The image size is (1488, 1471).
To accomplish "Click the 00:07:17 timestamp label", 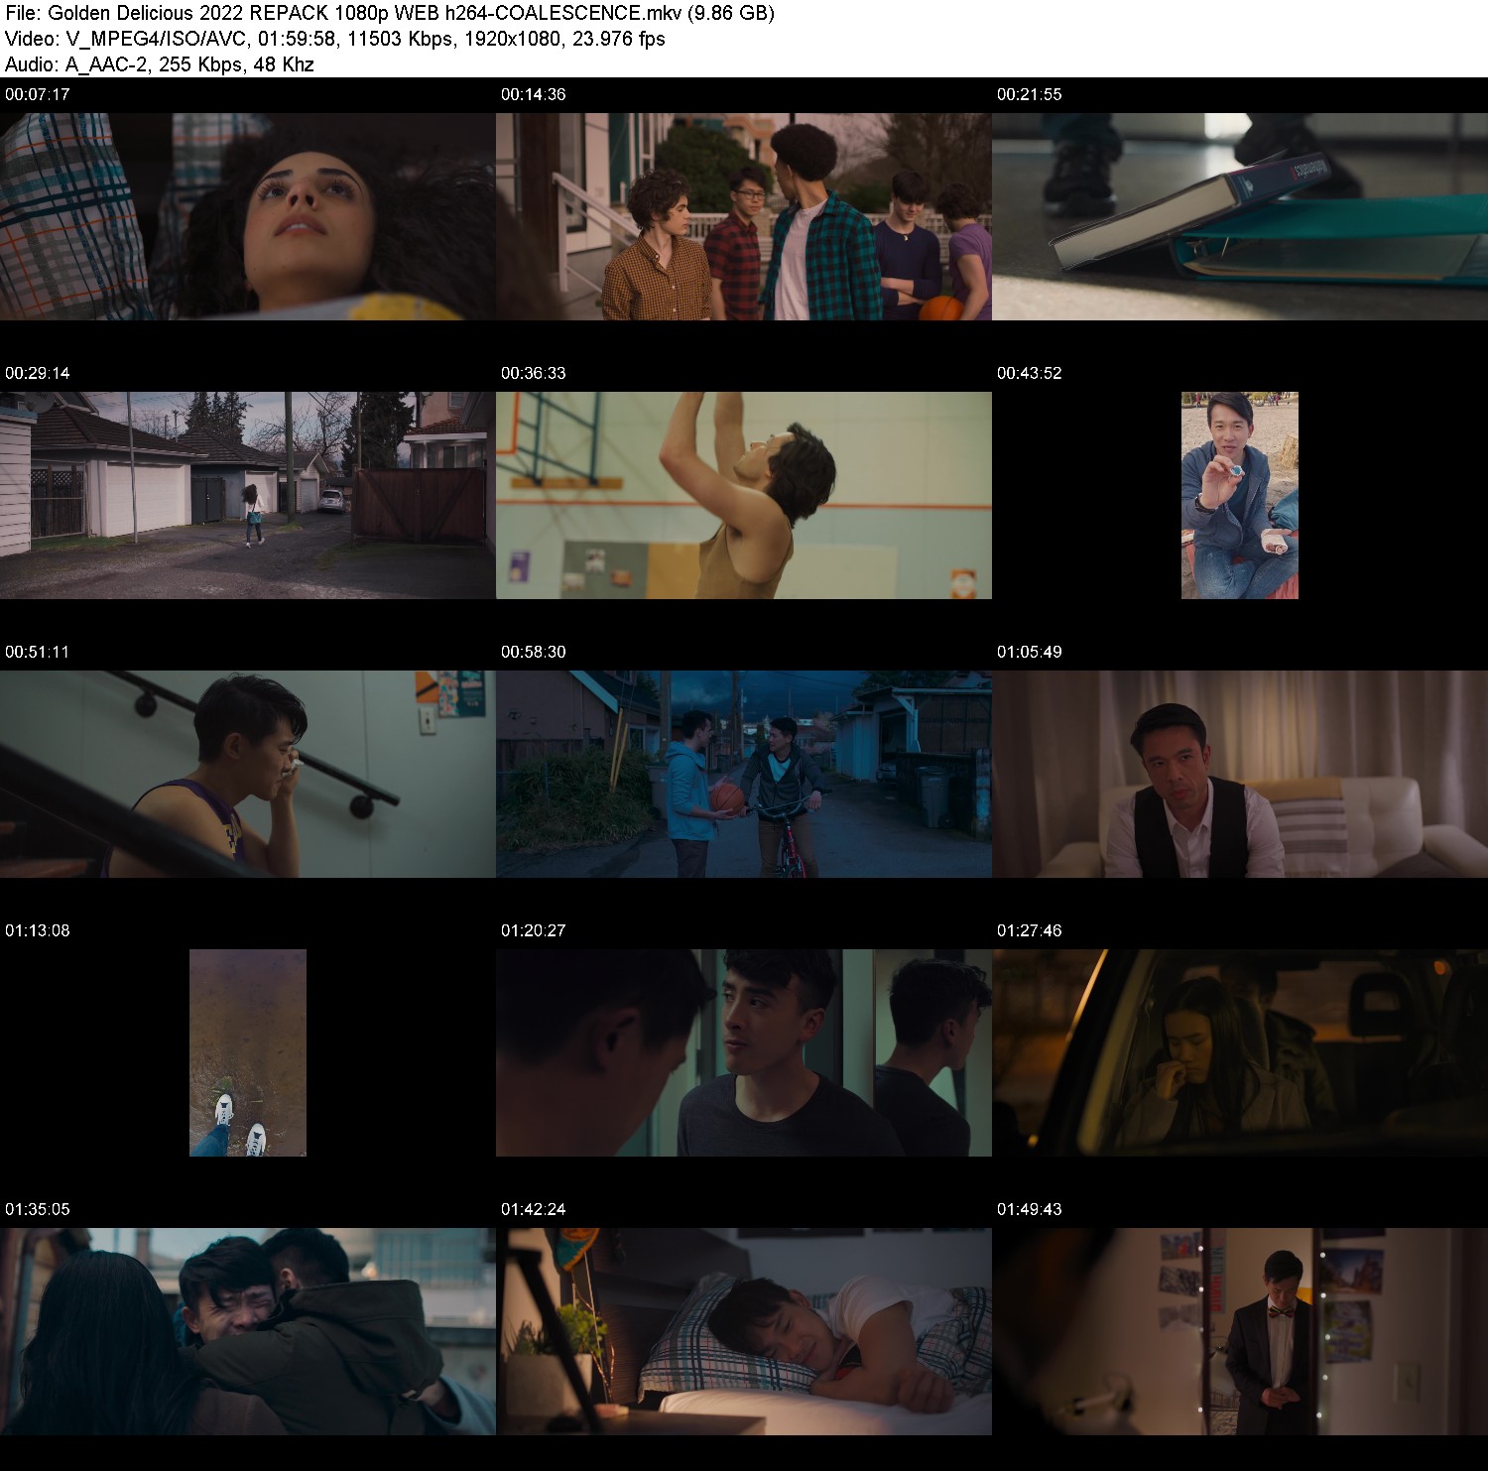I will click(38, 94).
